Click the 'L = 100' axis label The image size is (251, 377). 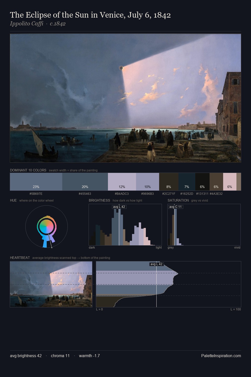pyautogui.click(x=236, y=309)
